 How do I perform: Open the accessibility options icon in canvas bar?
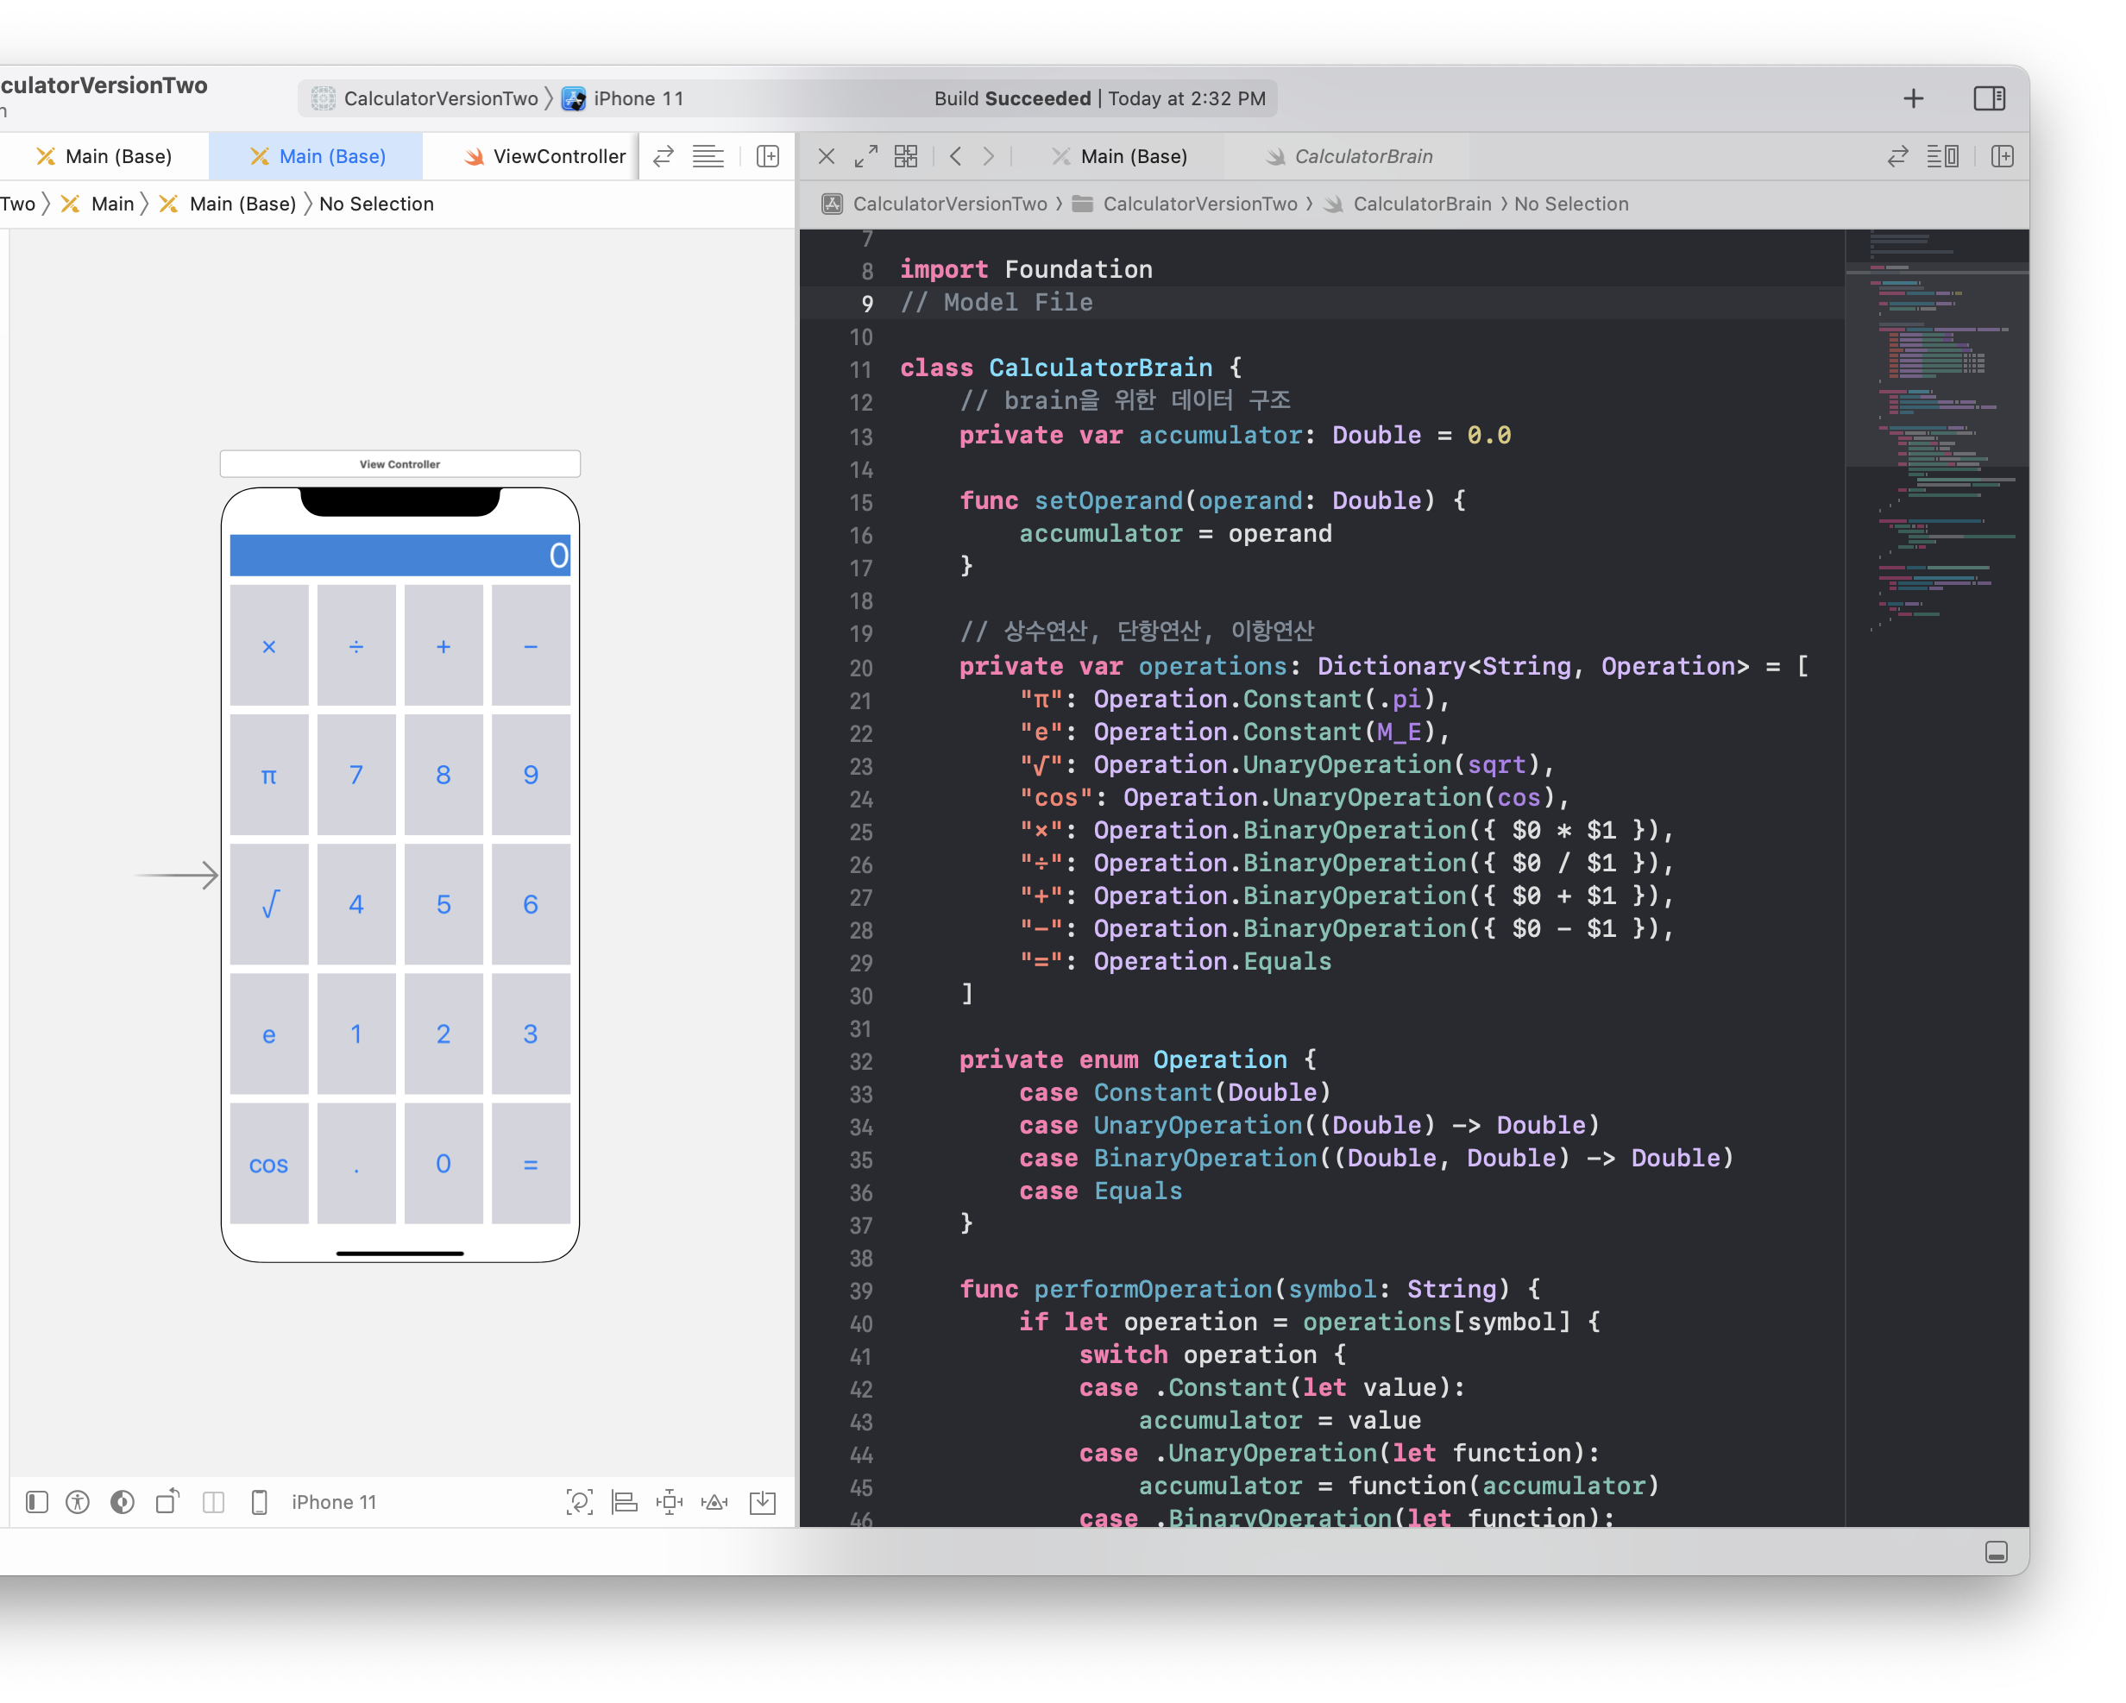tap(78, 1502)
